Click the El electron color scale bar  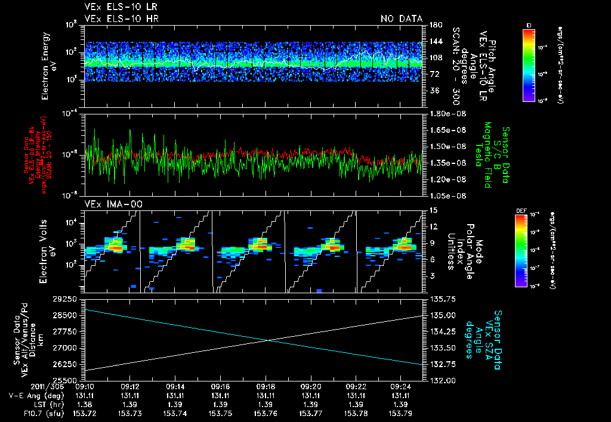[529, 65]
